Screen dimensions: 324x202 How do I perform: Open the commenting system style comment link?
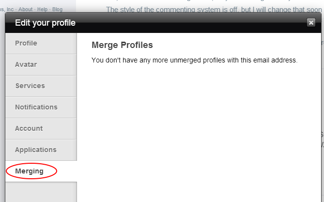(x=214, y=10)
